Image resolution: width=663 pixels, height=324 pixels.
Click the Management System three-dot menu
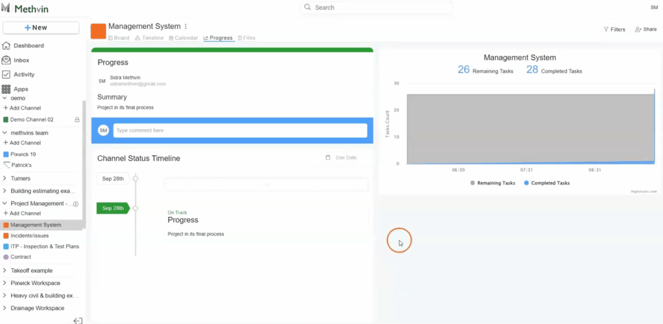(186, 26)
